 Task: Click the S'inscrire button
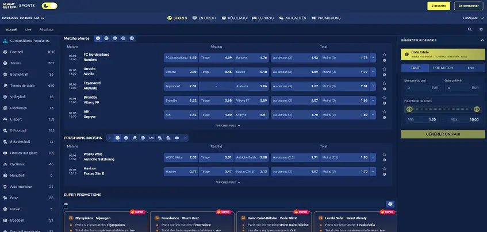(x=439, y=6)
